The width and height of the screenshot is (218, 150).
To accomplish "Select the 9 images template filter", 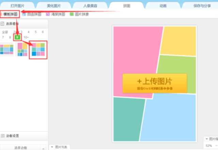I will (17, 37).
